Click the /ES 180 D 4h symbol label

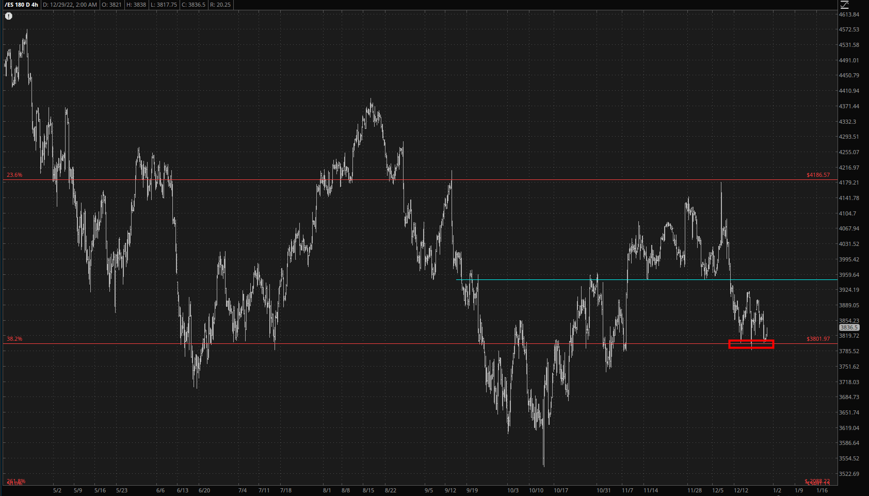(x=21, y=5)
